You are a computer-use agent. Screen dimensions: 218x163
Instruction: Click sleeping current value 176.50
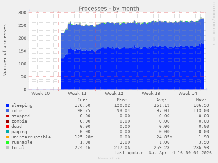pos(82,105)
